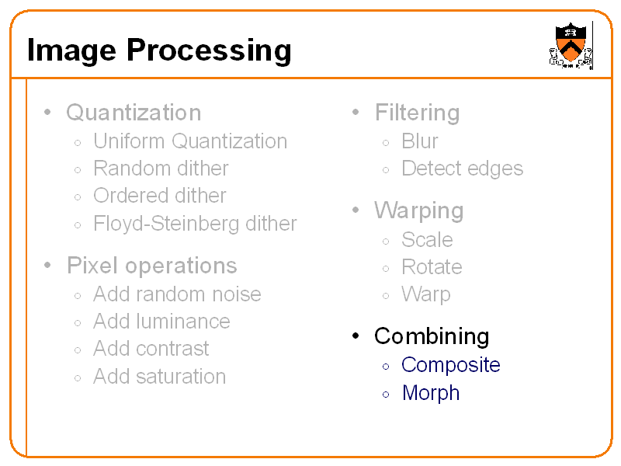The height and width of the screenshot is (466, 621).
Task: Click the "Ordered dither" item
Action: click(160, 196)
